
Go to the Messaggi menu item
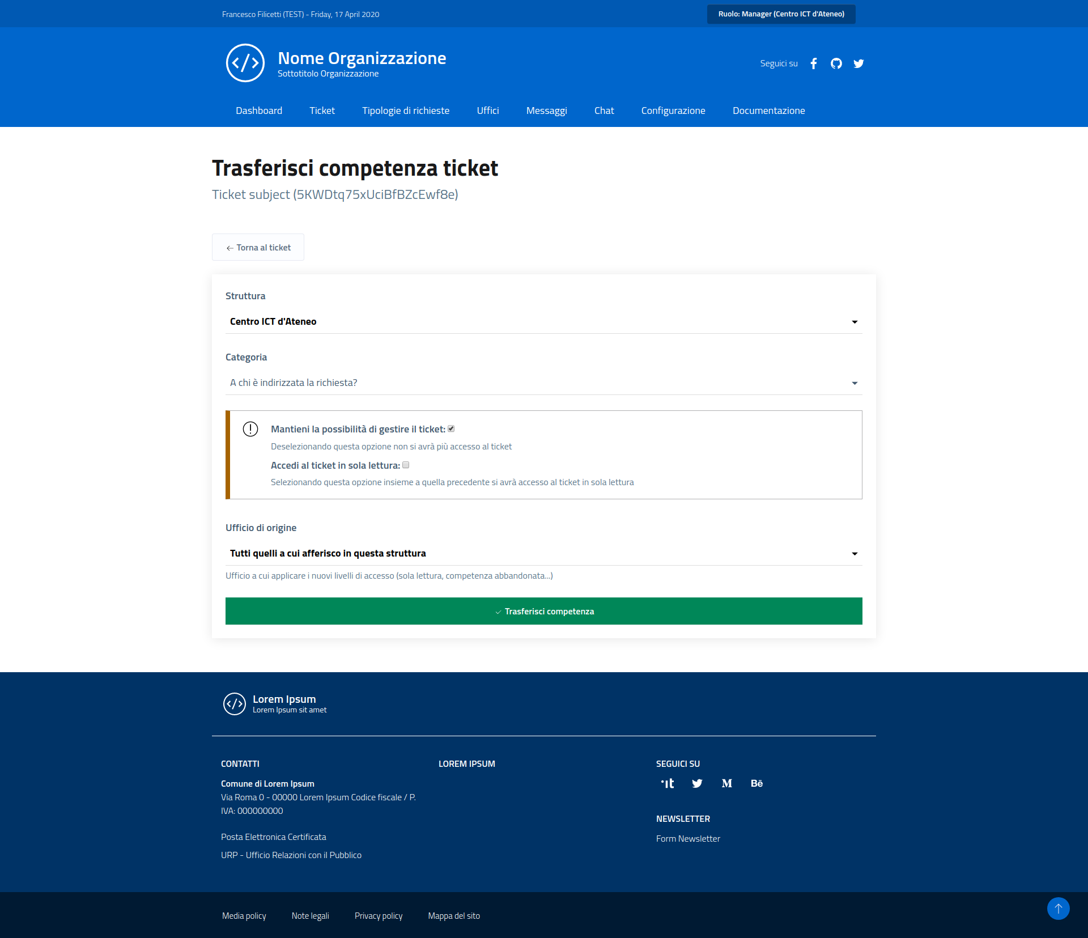coord(546,111)
